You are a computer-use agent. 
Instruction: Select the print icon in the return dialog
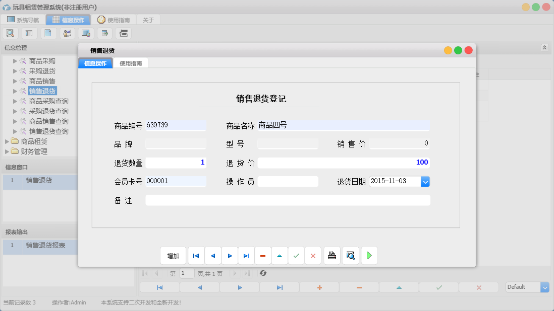click(331, 255)
